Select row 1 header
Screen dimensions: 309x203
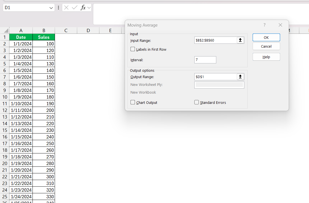tap(4, 37)
